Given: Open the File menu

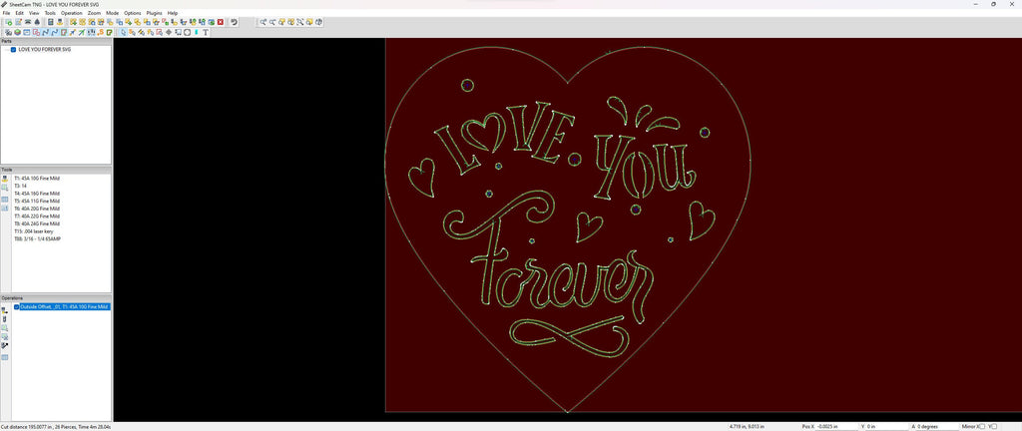Looking at the screenshot, I should coord(6,13).
